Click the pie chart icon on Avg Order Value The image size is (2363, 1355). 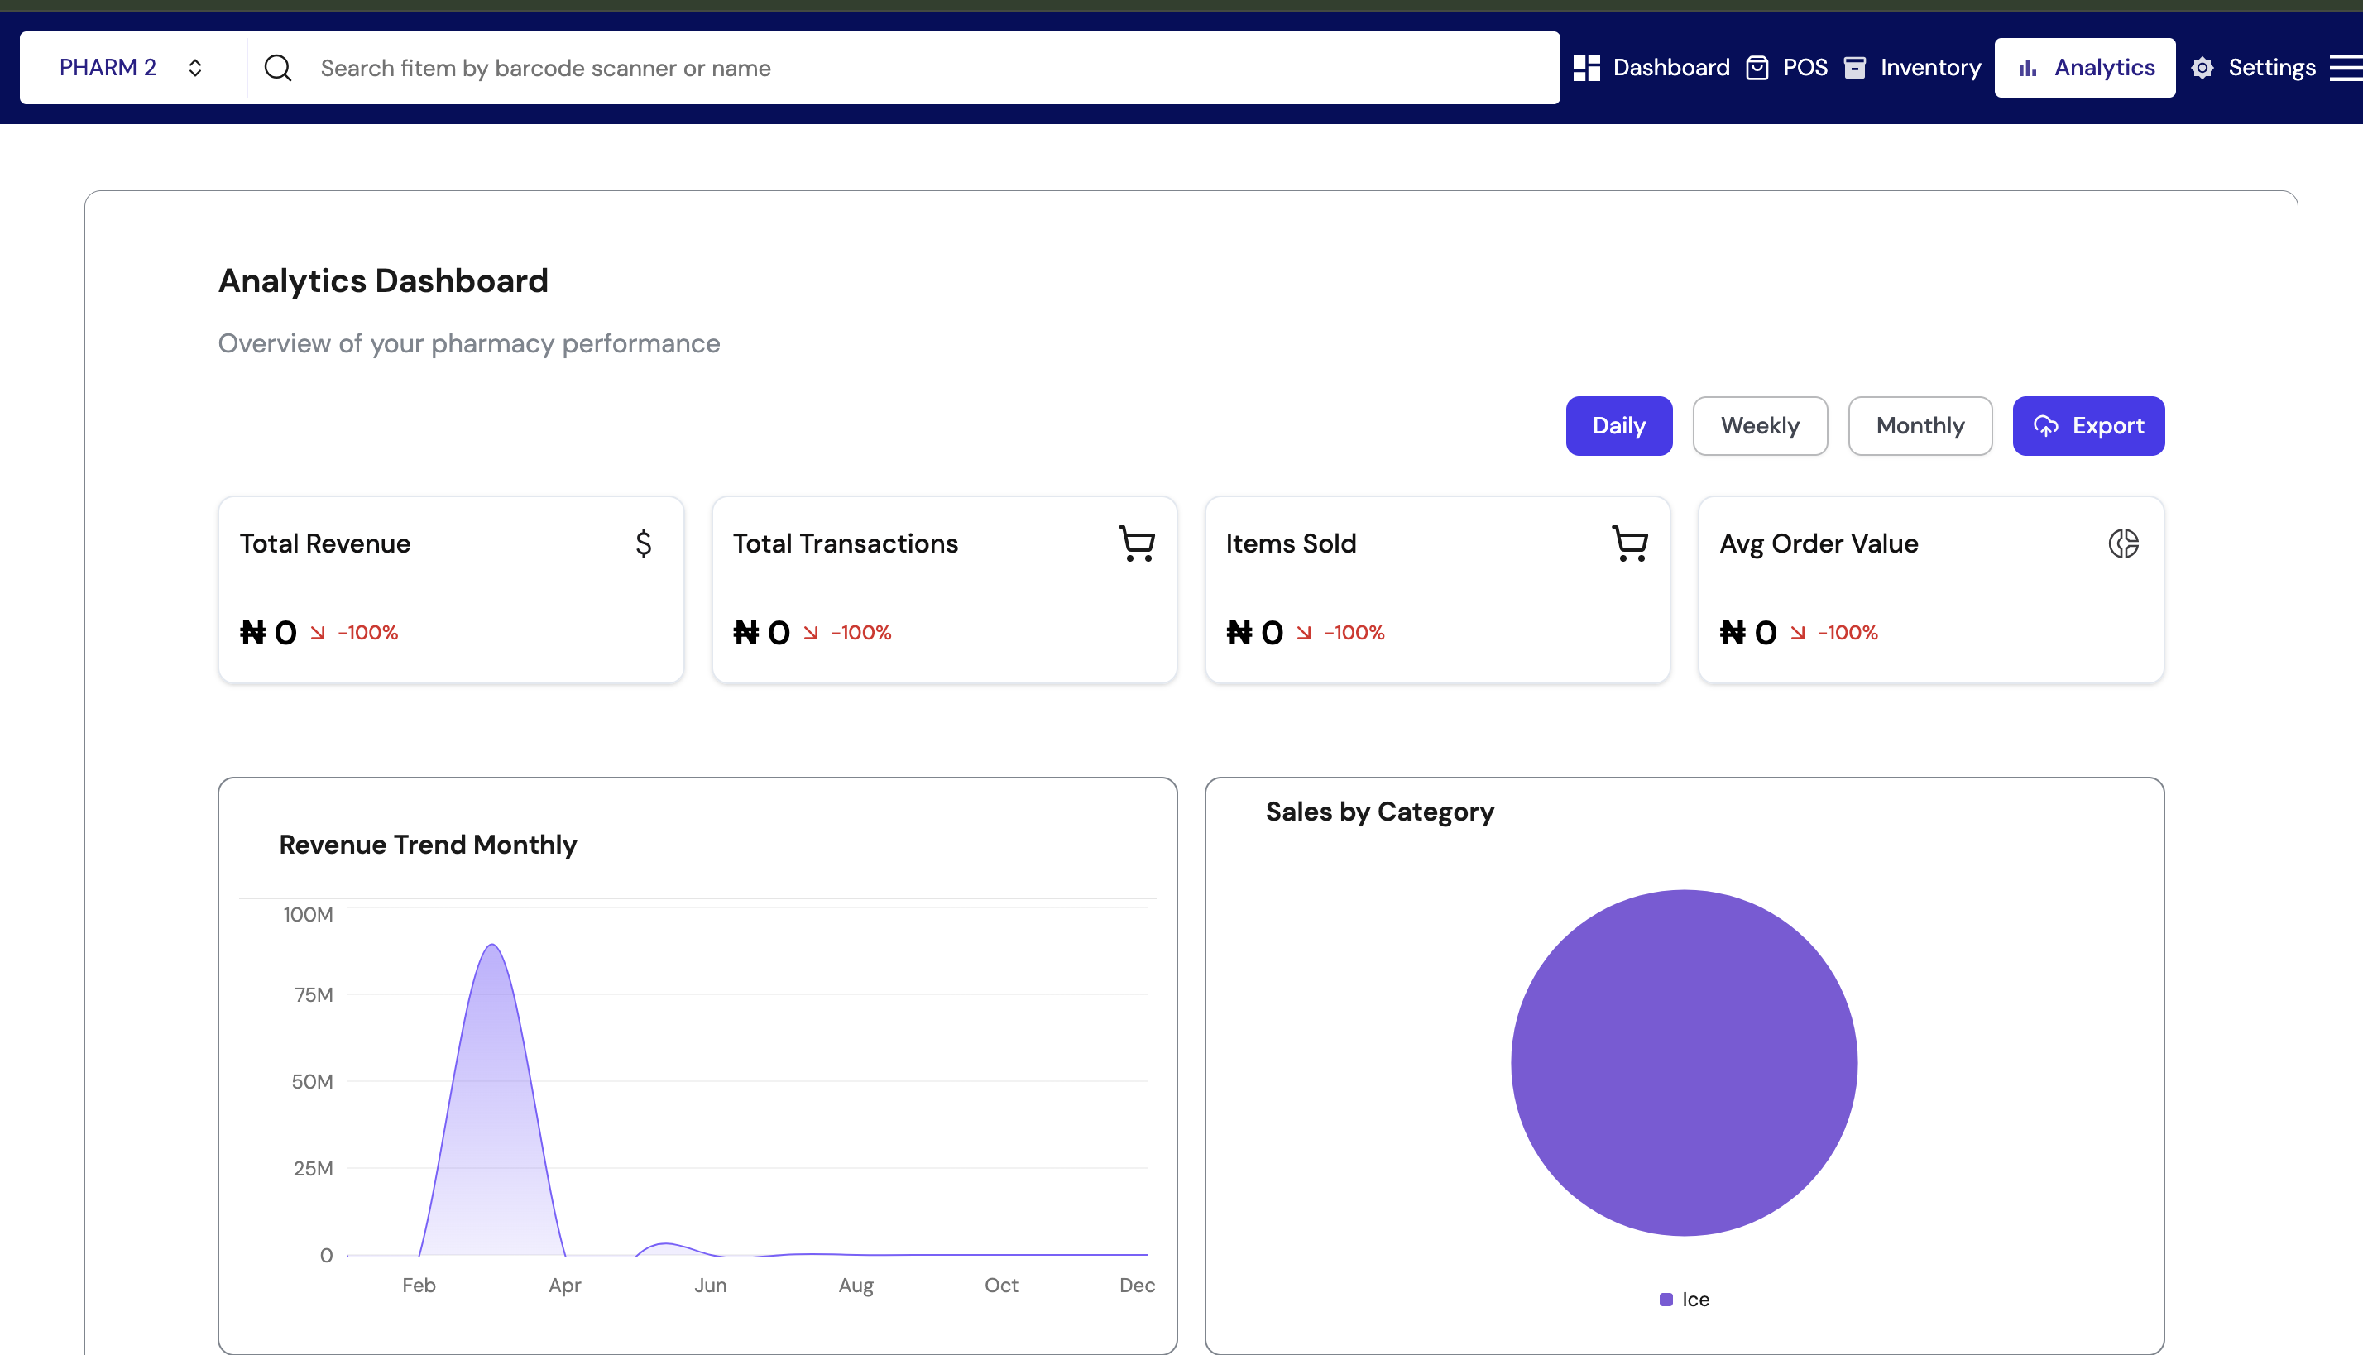[x=2123, y=543]
